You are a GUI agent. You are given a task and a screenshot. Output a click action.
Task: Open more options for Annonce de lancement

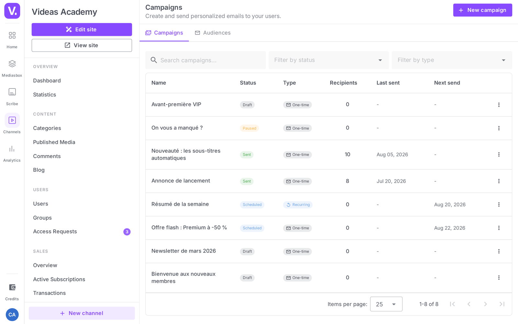click(499, 181)
